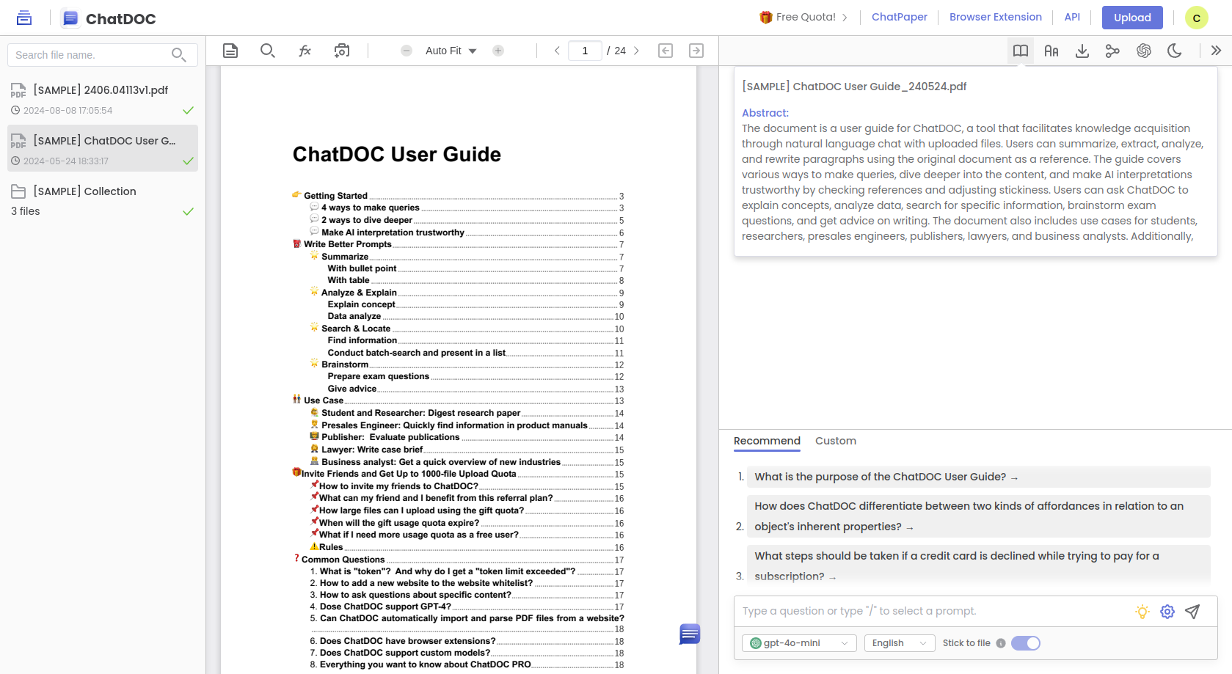Open document outline icon in PDF toolbar

click(x=230, y=51)
